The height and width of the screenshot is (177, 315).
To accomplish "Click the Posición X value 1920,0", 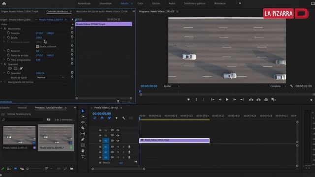I will pos(39,33).
